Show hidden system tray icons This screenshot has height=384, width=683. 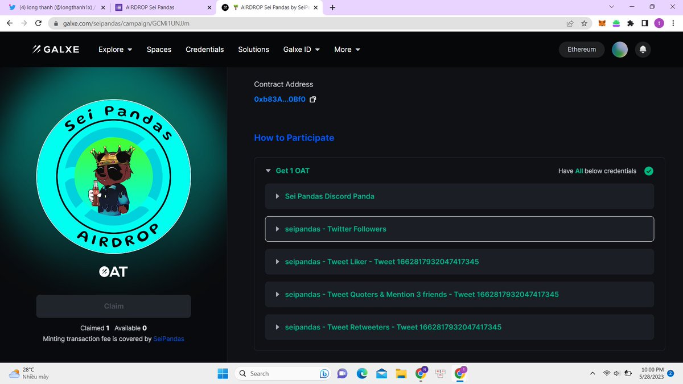(x=593, y=373)
